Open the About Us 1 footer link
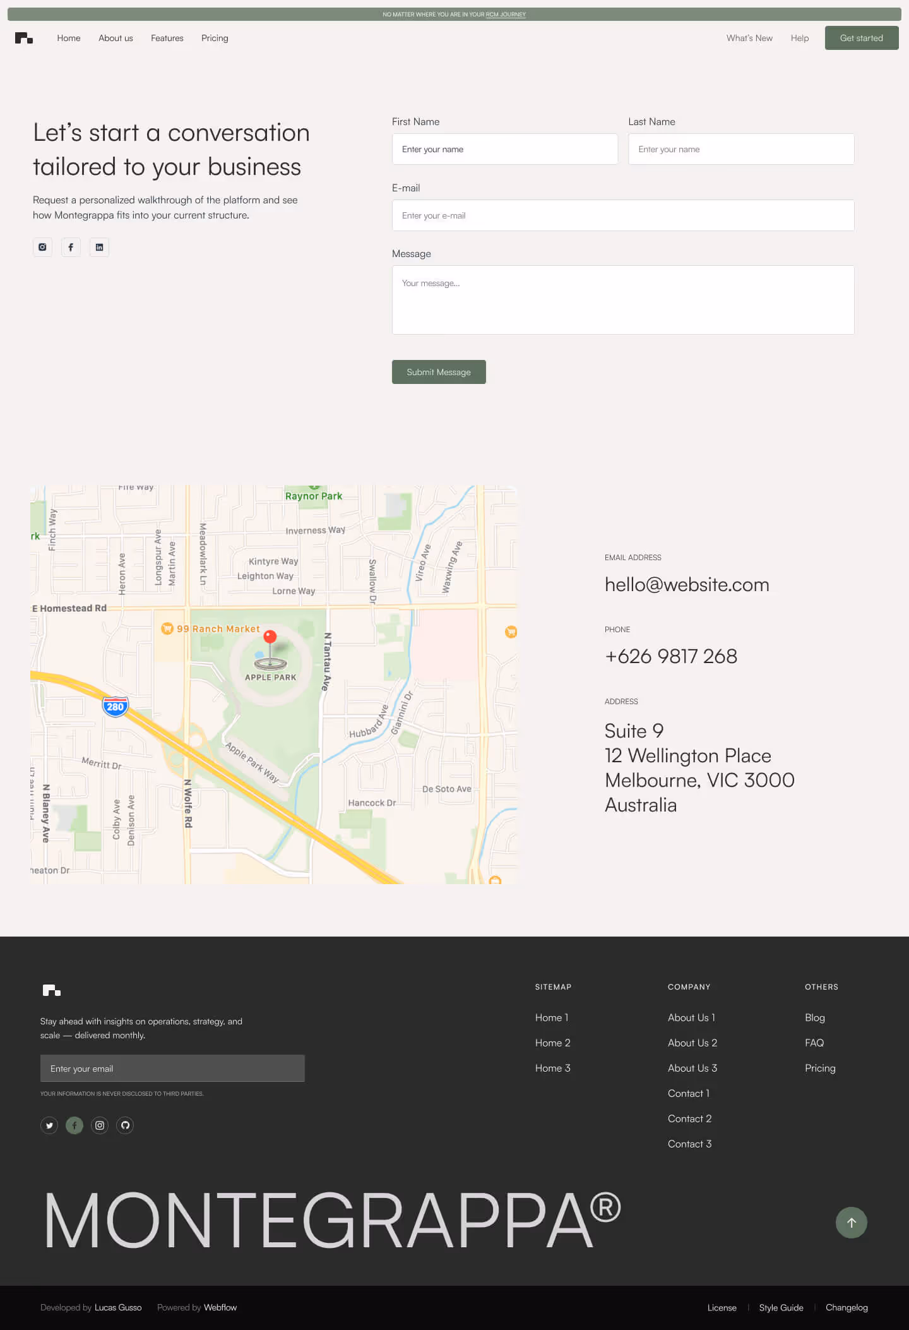The height and width of the screenshot is (1330, 909). [x=691, y=1017]
